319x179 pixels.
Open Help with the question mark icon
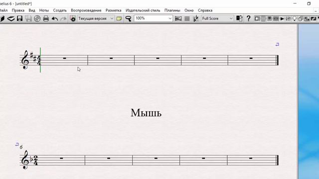tap(248, 18)
